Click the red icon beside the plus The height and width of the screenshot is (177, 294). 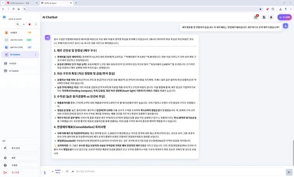tap(30, 24)
